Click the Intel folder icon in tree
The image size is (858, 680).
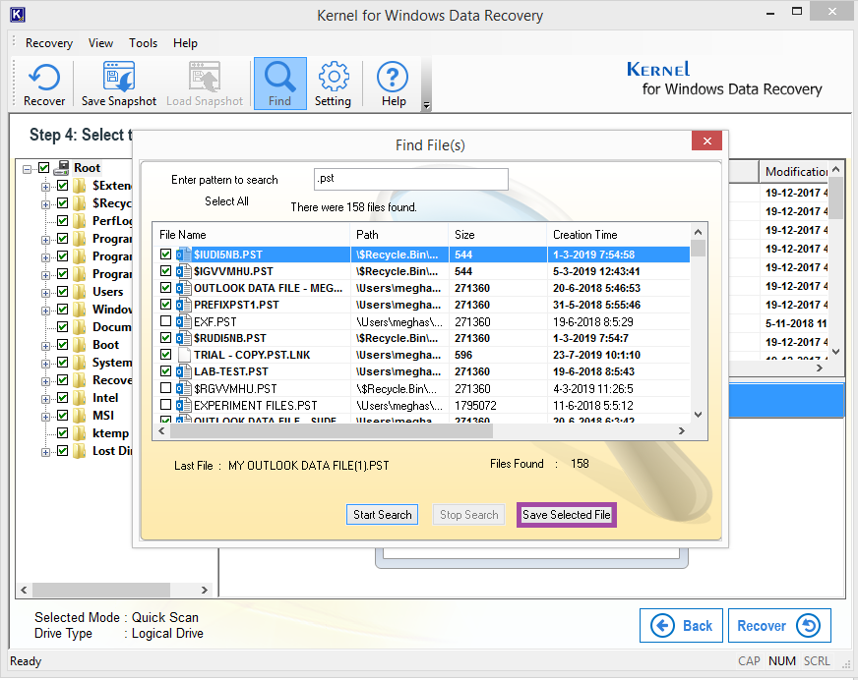point(80,398)
